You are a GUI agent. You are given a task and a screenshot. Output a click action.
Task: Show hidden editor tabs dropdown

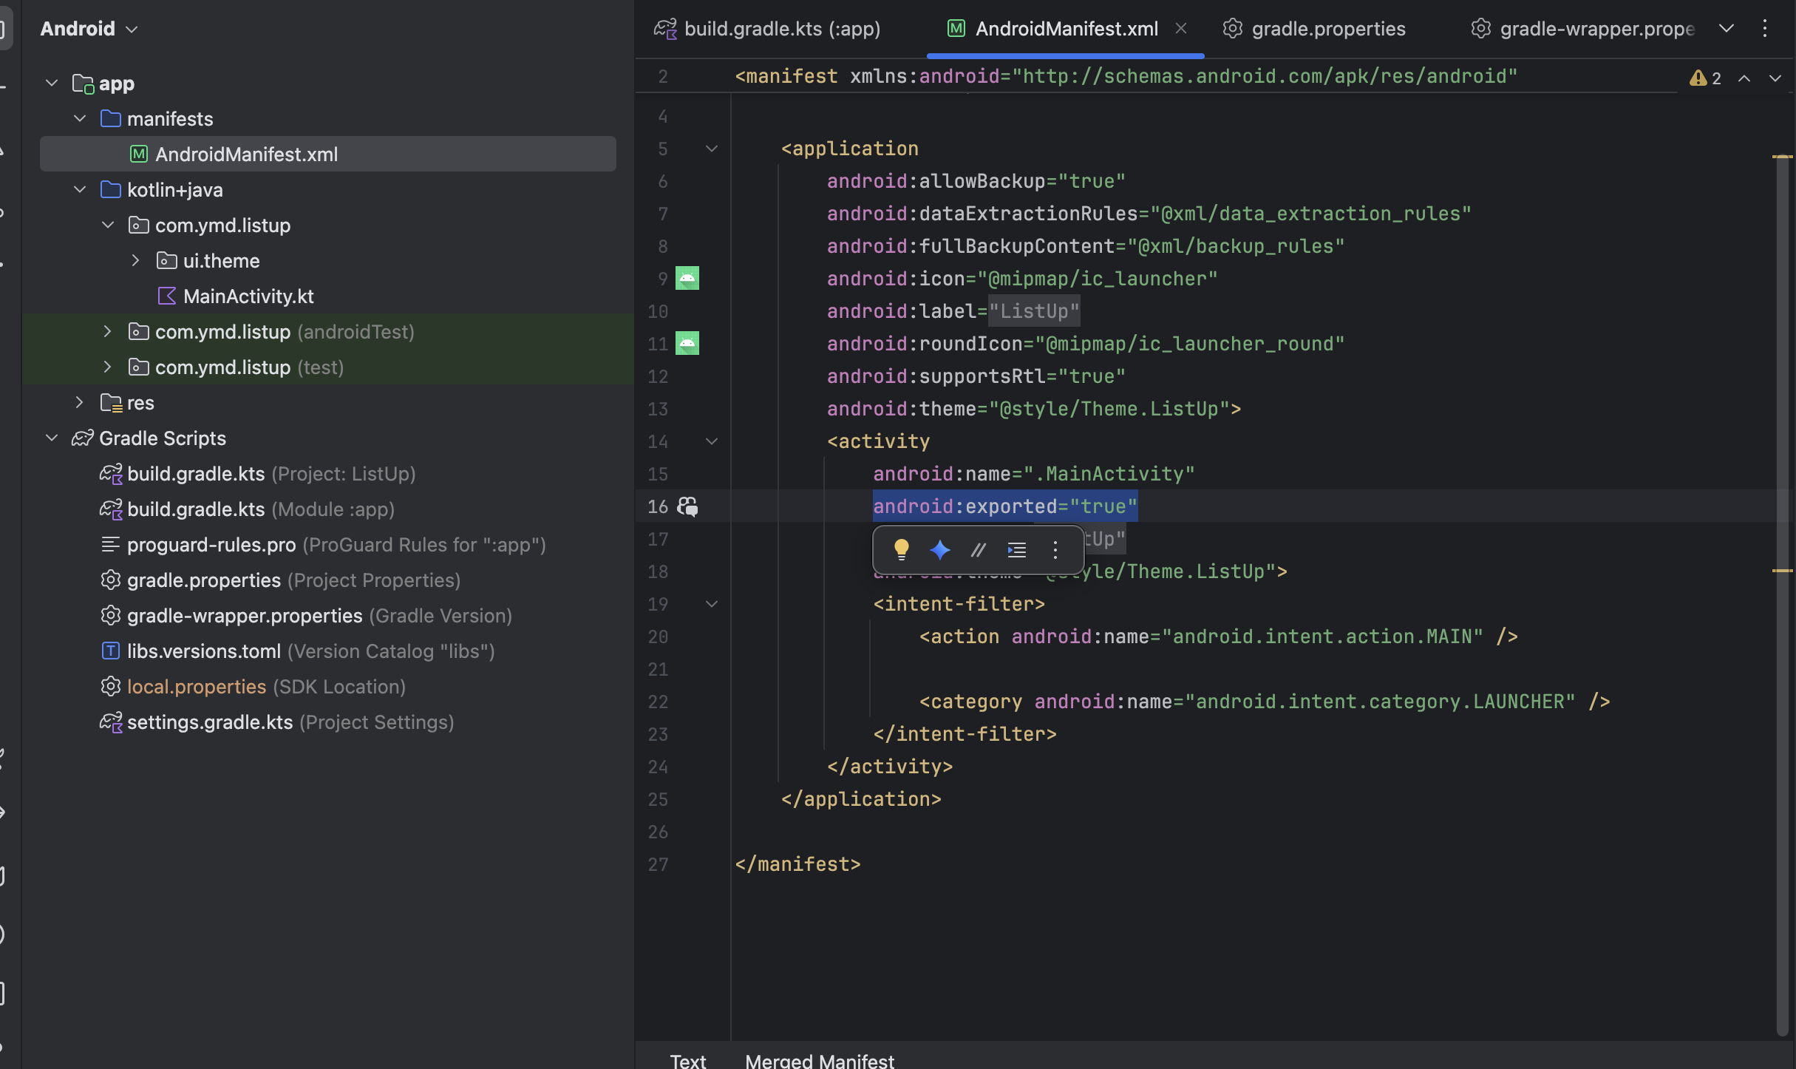tap(1727, 29)
